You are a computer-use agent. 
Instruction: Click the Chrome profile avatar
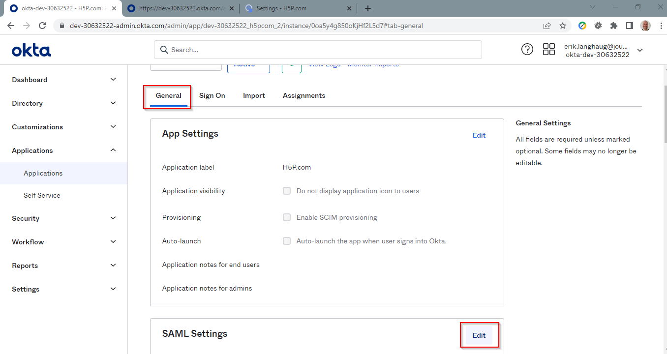pos(645,26)
